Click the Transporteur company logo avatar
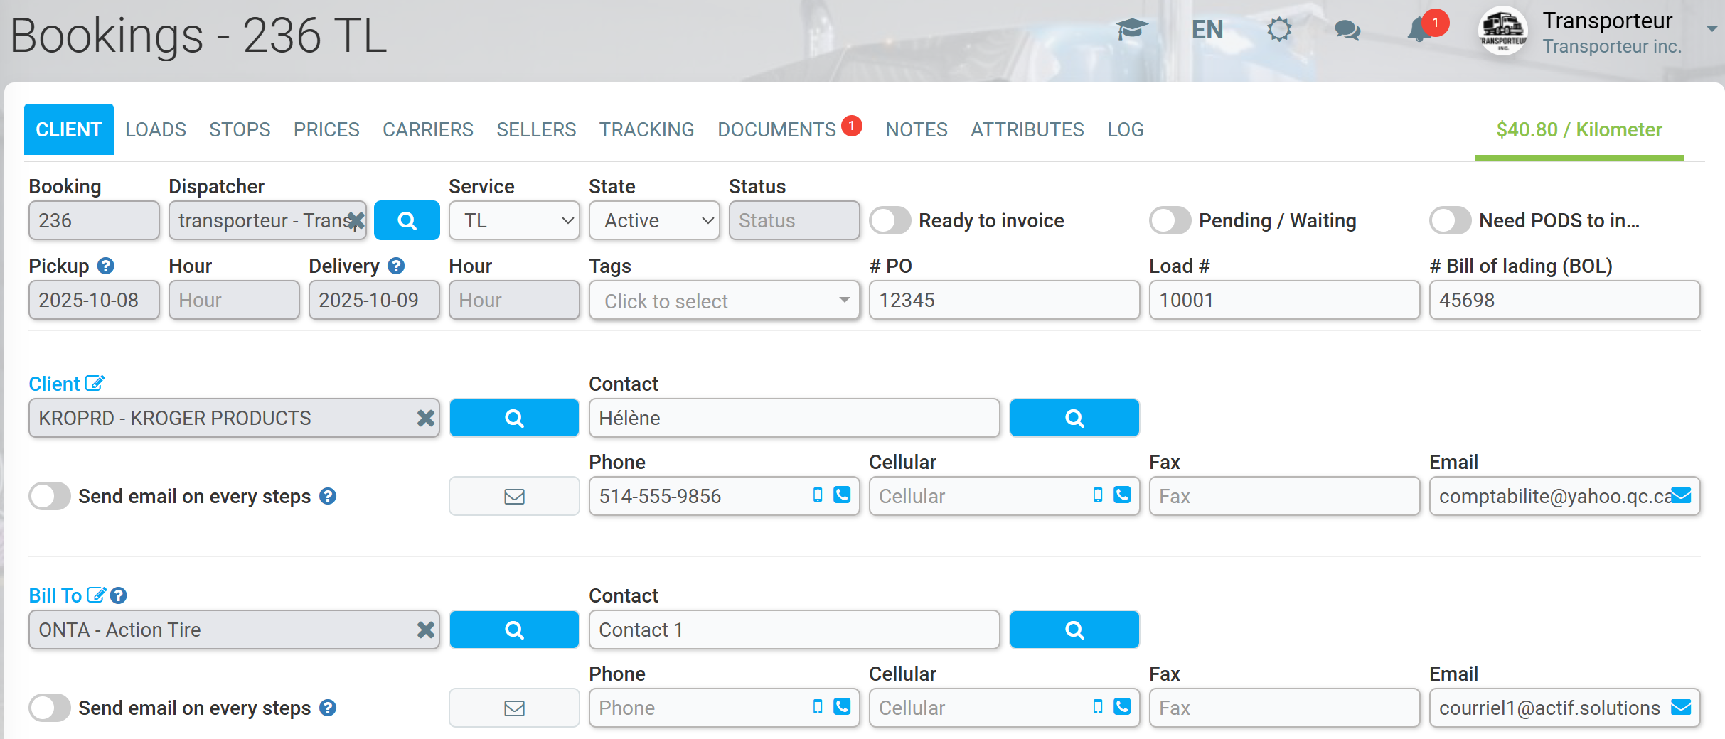 click(1502, 31)
